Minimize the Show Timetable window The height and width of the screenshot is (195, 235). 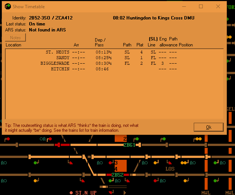click(x=184, y=6)
